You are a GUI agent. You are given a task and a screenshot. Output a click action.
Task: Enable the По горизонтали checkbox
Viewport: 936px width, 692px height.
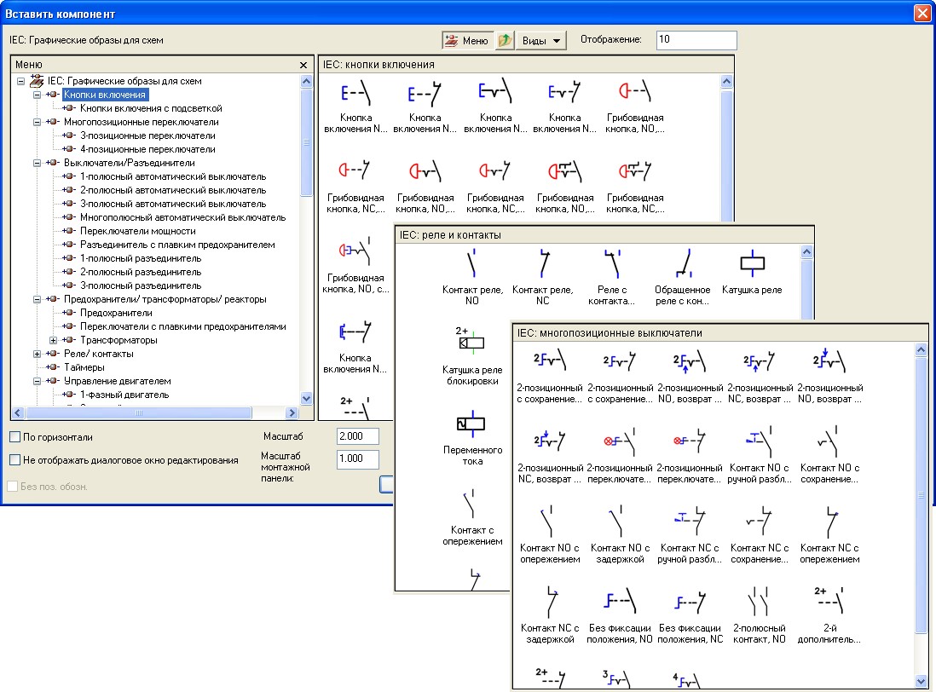(14, 437)
